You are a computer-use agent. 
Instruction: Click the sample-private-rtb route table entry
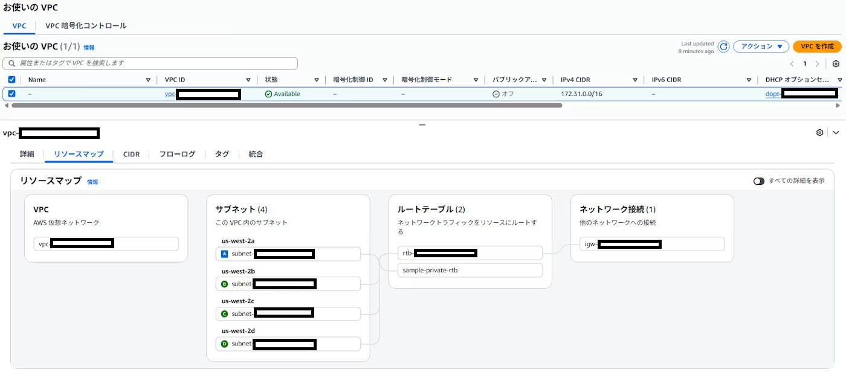click(x=429, y=270)
